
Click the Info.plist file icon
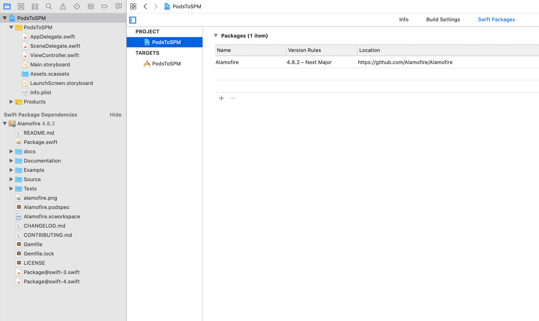[x=25, y=92]
